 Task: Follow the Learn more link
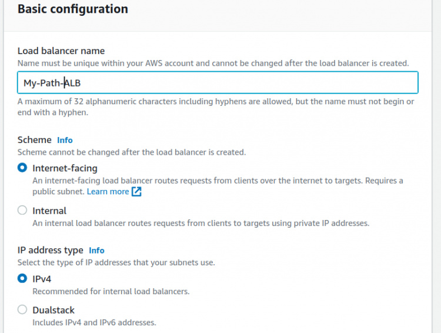coord(108,192)
